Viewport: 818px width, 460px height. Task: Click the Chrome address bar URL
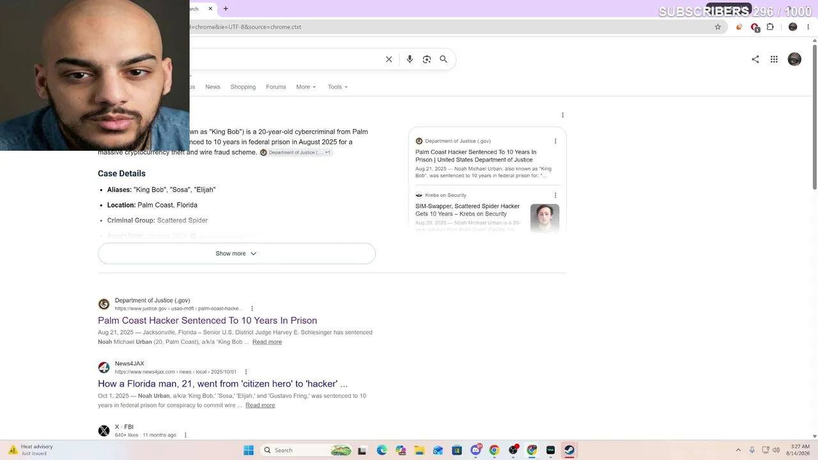coord(245,27)
